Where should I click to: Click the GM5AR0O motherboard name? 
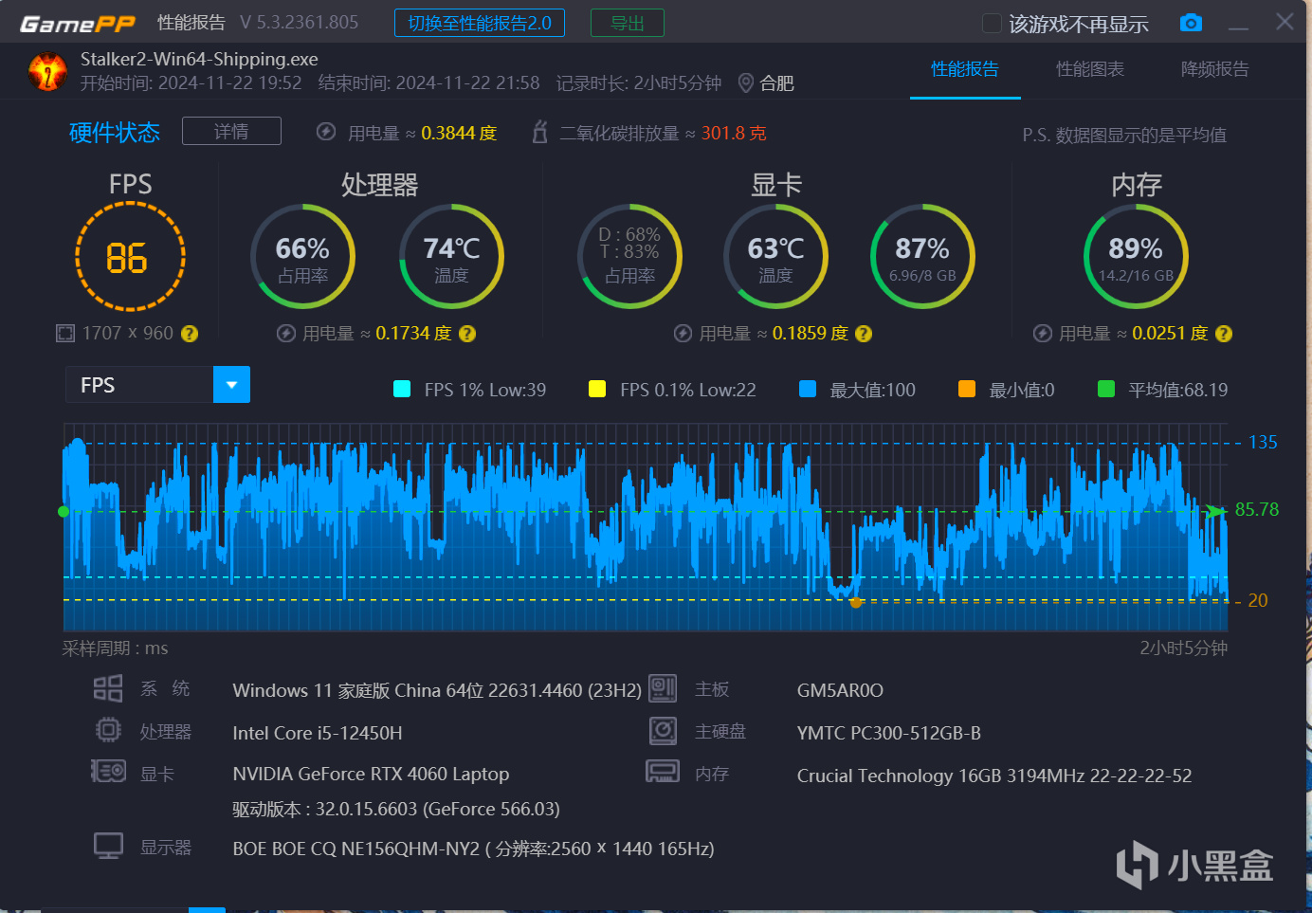[840, 690]
